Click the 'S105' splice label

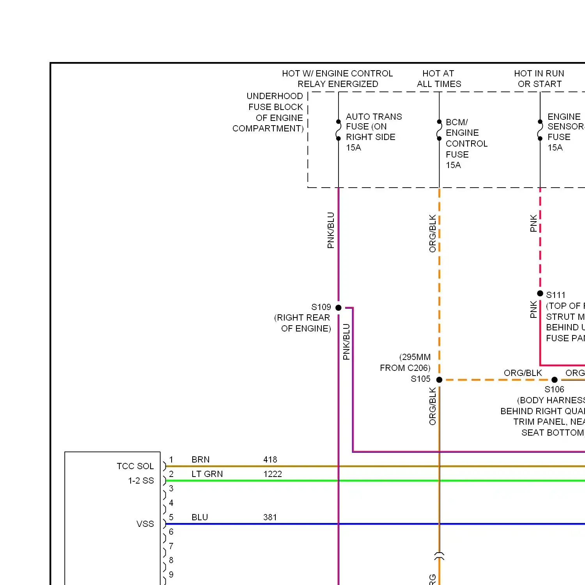pos(420,379)
